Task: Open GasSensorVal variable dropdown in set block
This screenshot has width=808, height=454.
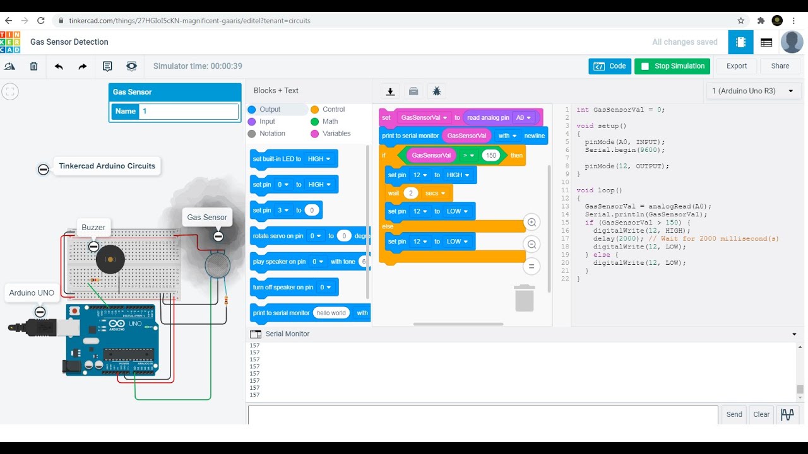Action: [x=424, y=117]
